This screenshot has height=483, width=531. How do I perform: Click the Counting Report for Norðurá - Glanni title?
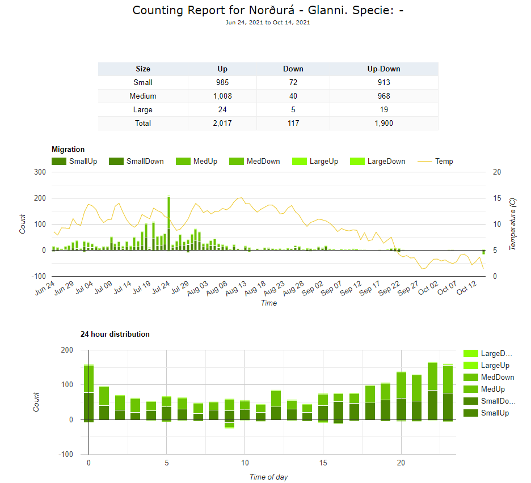click(268, 10)
